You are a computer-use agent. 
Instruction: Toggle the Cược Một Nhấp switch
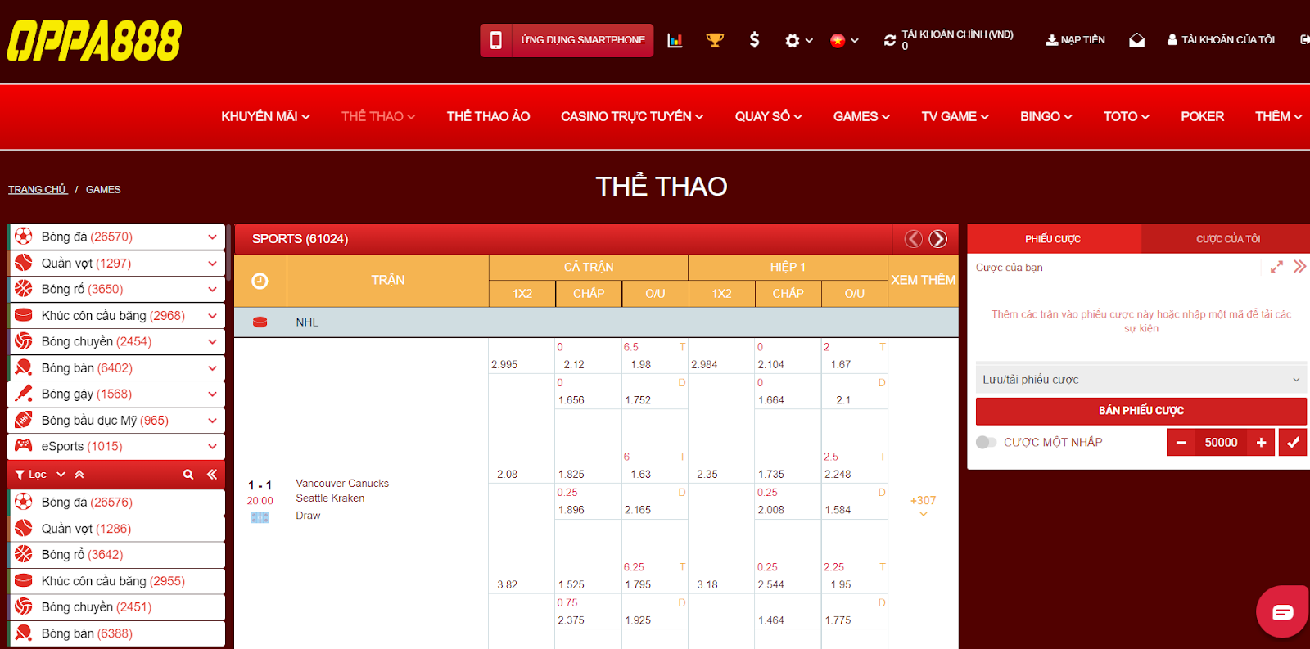click(986, 443)
